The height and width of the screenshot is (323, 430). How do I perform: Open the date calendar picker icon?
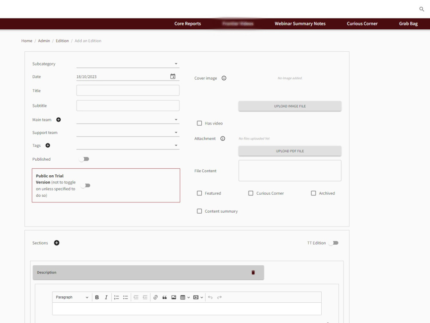click(173, 76)
